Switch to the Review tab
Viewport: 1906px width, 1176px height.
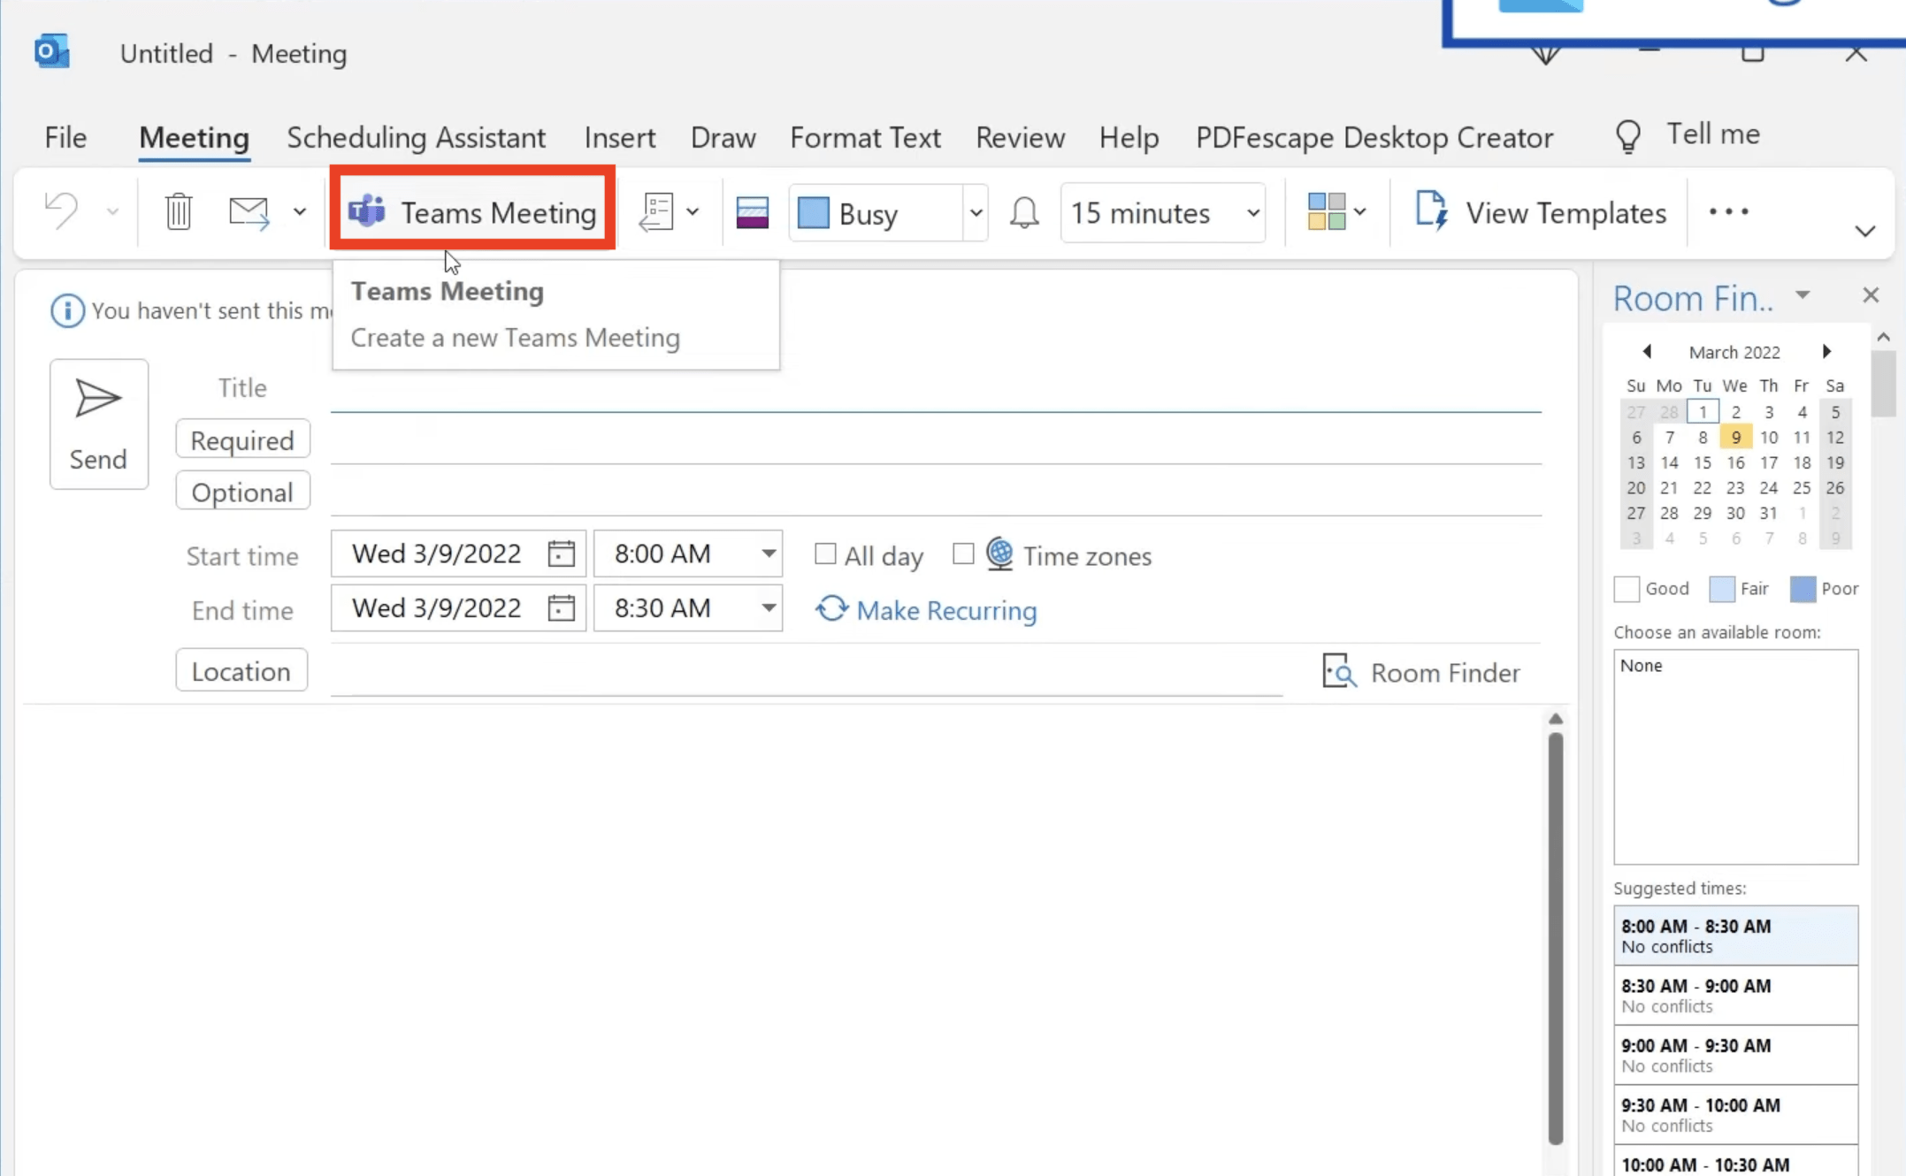point(1020,138)
